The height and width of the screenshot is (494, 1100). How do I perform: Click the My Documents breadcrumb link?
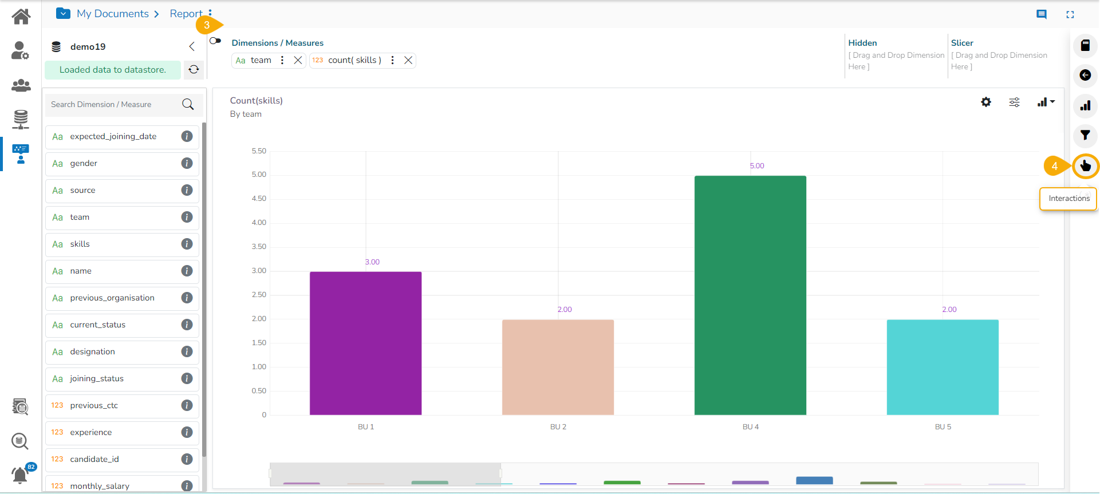point(113,14)
